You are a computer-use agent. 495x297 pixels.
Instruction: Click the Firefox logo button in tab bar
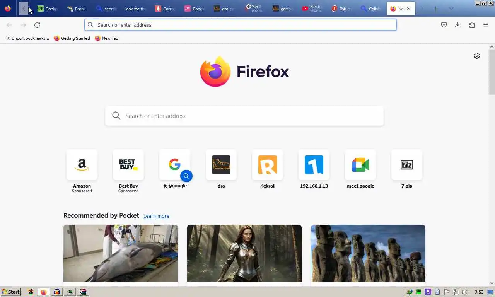coord(8,9)
